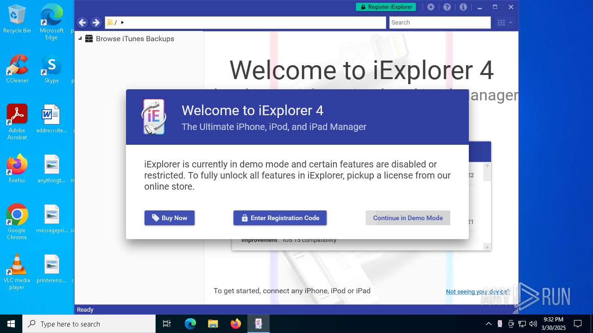Click the Register iExplorer button

pyautogui.click(x=386, y=7)
